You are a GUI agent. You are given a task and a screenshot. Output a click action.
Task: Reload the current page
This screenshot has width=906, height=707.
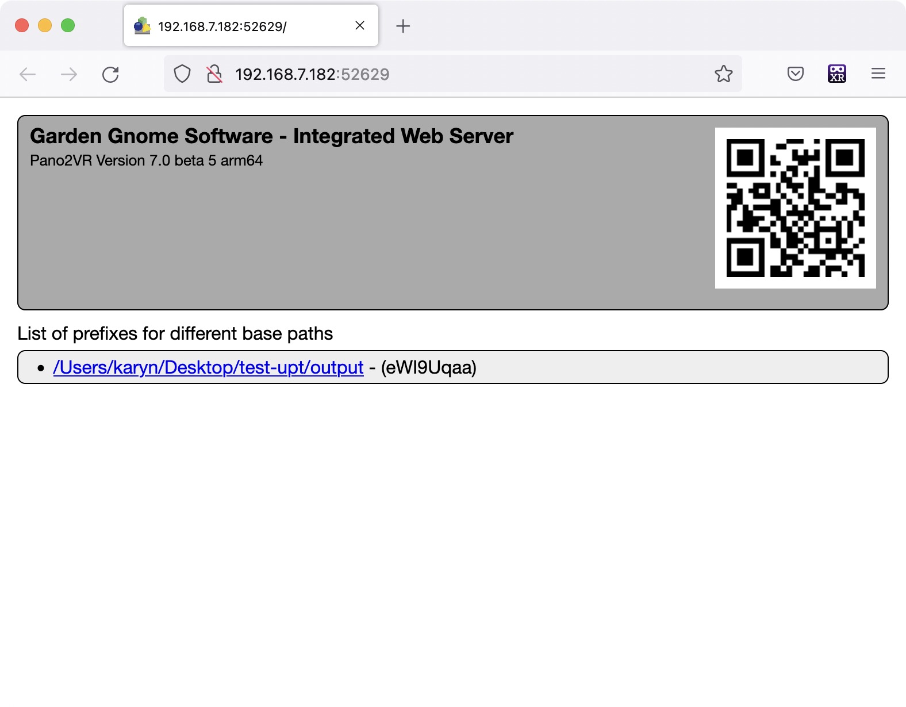click(x=110, y=74)
